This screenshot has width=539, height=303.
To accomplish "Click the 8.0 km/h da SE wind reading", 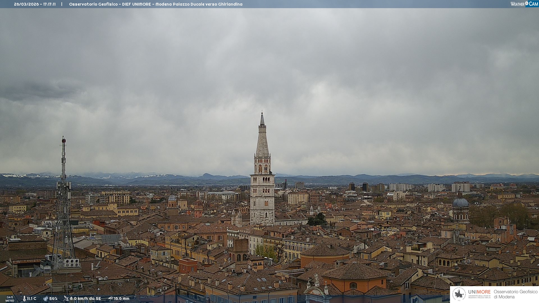I will pyautogui.click(x=85, y=299).
